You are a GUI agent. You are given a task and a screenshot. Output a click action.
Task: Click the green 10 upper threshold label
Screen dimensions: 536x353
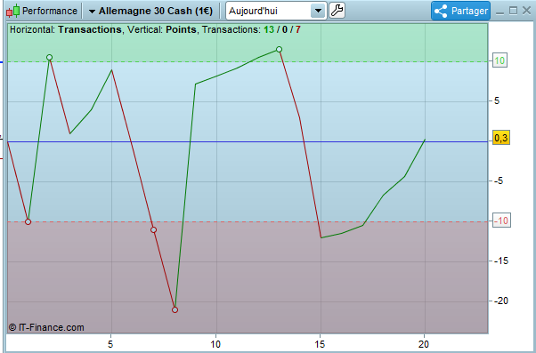499,60
